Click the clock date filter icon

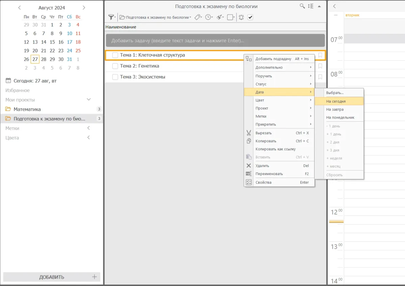point(209,17)
